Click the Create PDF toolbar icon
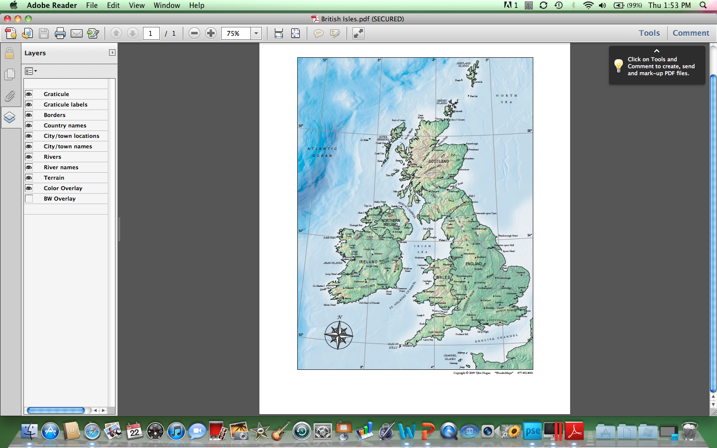 10,33
